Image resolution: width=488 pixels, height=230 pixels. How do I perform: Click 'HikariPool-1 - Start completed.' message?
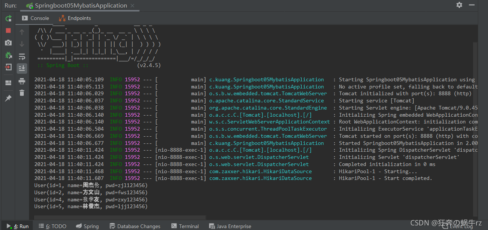tap(385, 178)
